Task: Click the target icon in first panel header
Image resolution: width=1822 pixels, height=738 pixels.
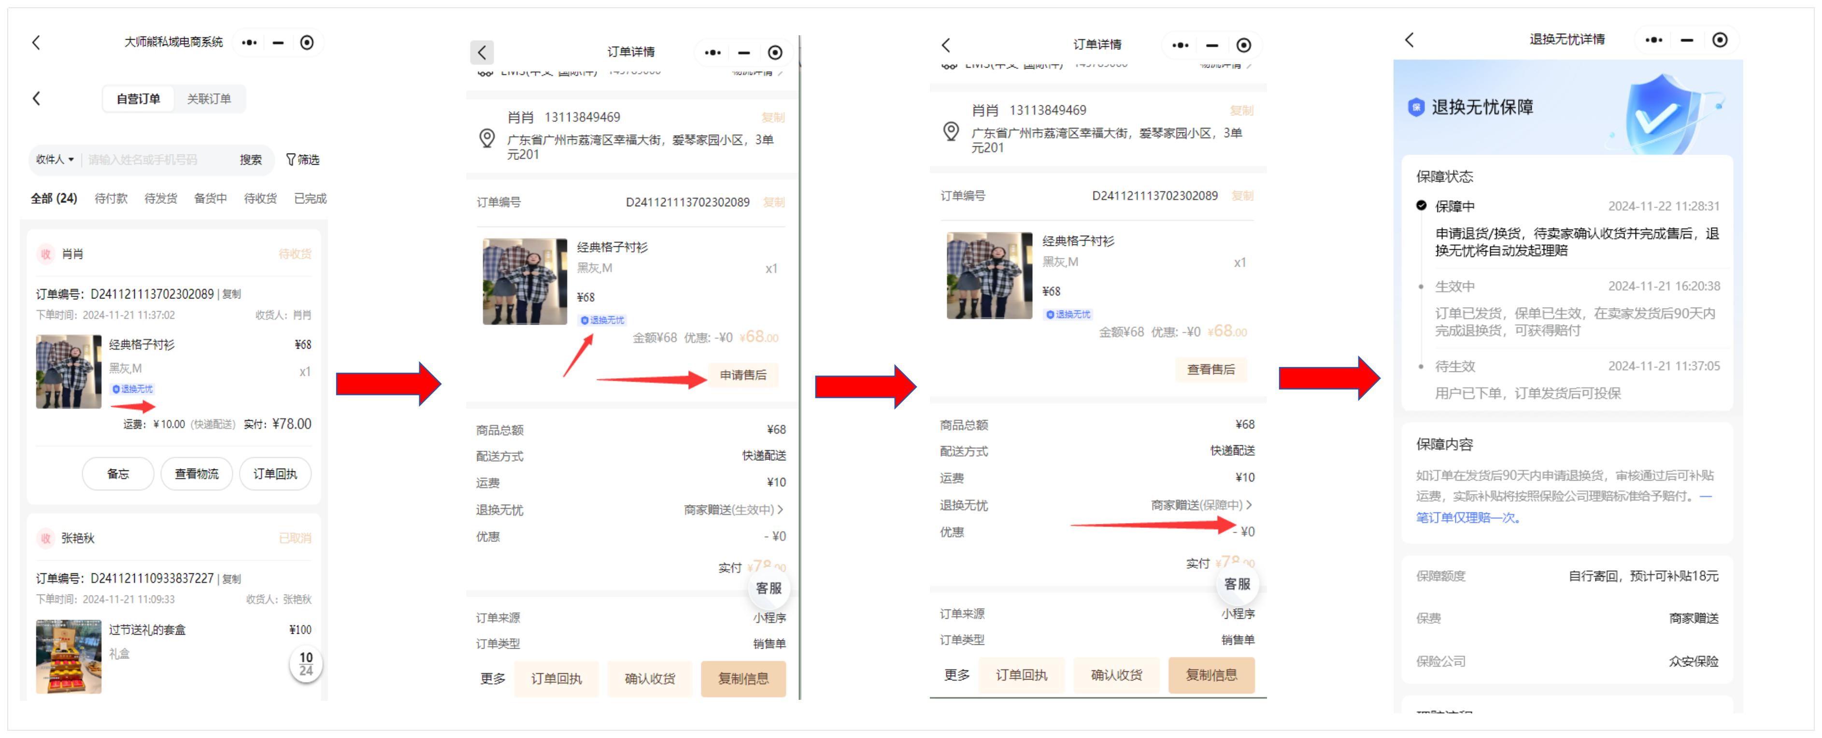Action: click(x=307, y=43)
